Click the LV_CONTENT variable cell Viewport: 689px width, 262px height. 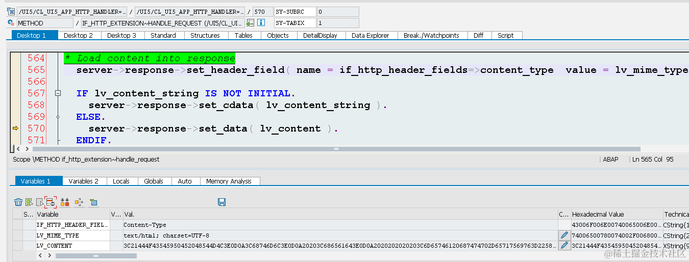[x=72, y=246]
